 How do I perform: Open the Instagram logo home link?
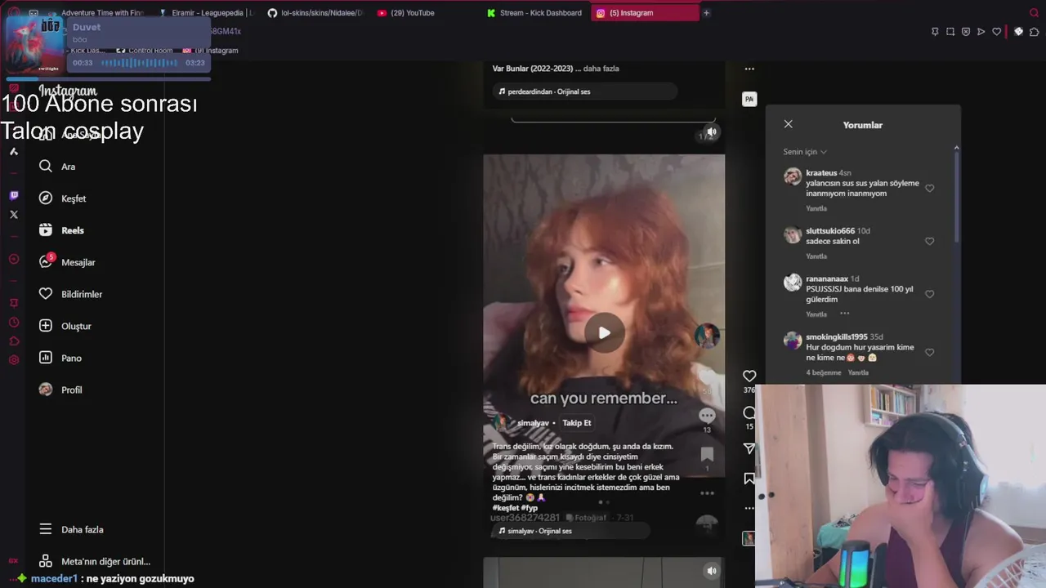[x=68, y=91]
